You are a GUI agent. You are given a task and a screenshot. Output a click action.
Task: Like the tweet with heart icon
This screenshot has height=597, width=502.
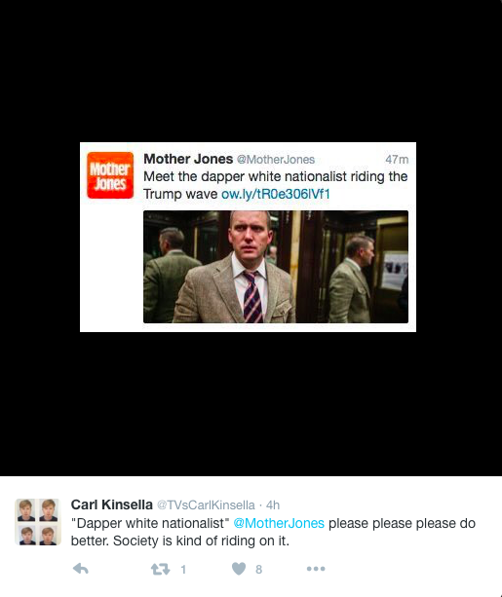(239, 569)
